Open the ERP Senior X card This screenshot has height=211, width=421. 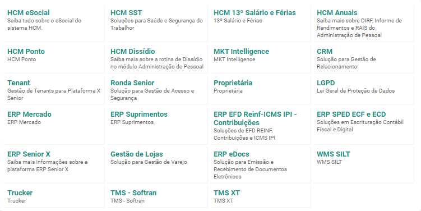click(x=54, y=165)
